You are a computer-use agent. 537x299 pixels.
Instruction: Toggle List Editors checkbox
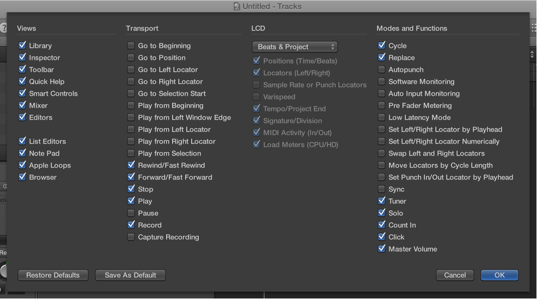point(22,141)
